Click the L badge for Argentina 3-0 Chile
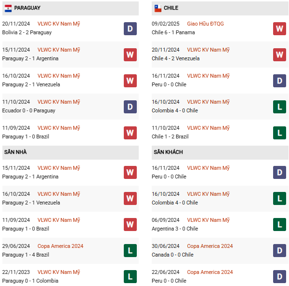This screenshot has width=289, height=286. pos(279,224)
